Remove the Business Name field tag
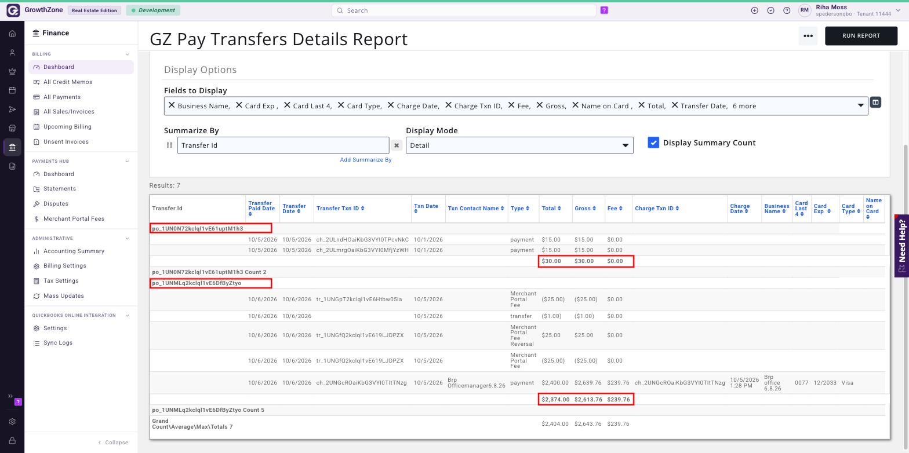This screenshot has width=909, height=453. pos(172,105)
